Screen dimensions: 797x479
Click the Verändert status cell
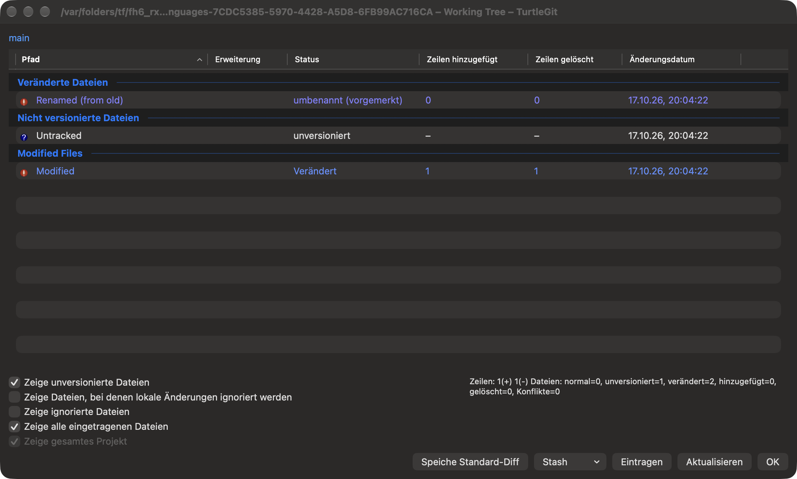click(x=315, y=171)
